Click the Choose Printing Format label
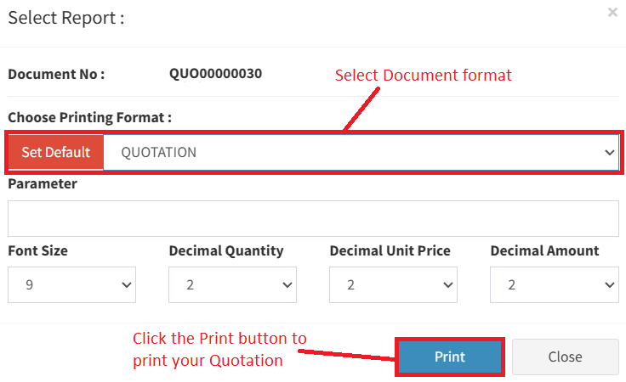The height and width of the screenshot is (382, 626). point(89,117)
